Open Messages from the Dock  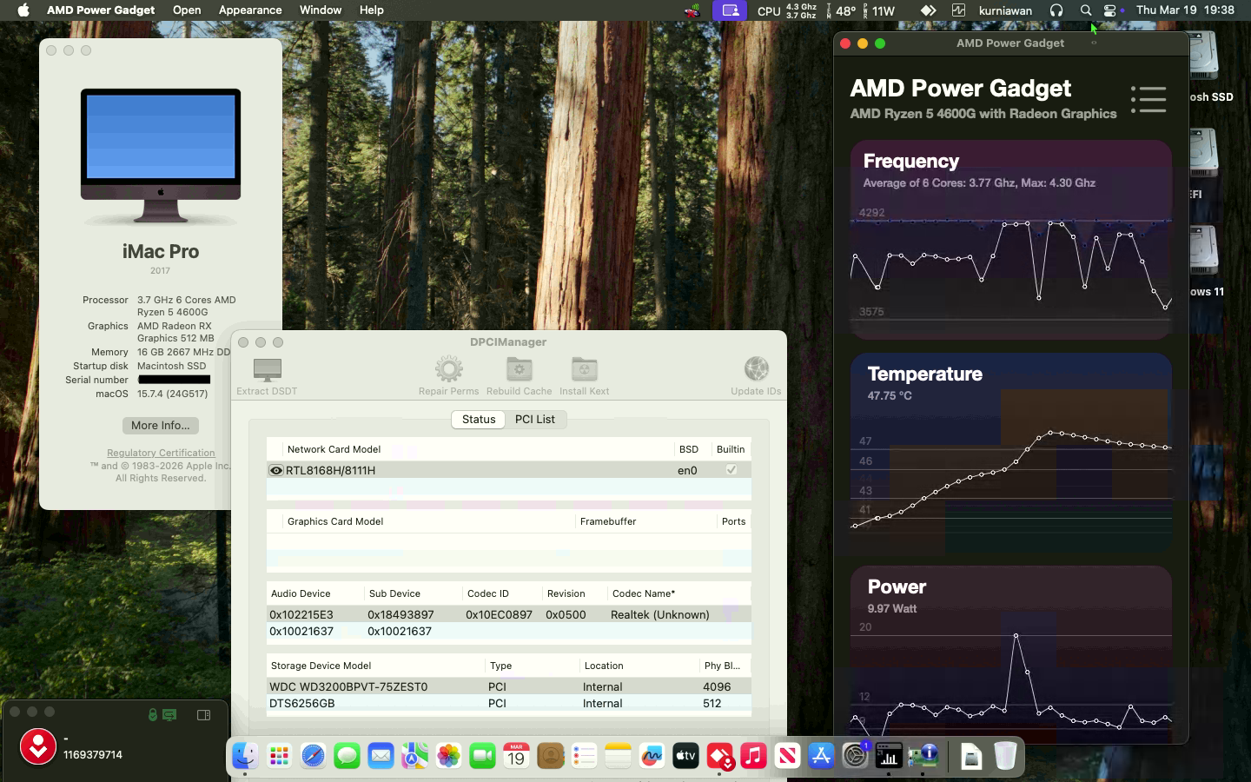[x=347, y=756]
